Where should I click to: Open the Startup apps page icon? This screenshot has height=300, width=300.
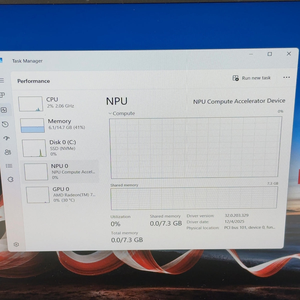coord(6,138)
